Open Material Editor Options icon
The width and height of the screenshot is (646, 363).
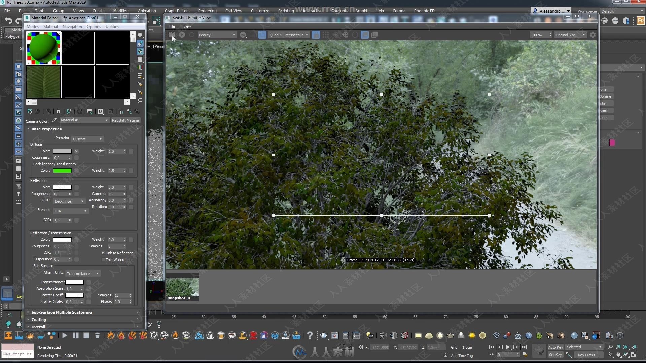point(140,84)
